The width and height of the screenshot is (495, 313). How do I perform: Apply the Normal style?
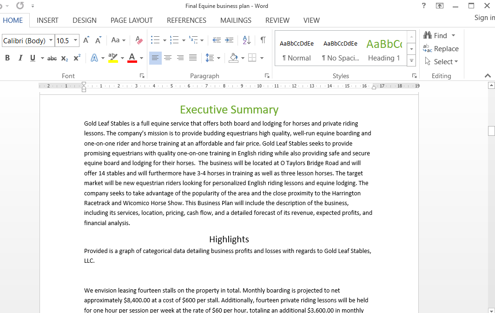pos(297,49)
